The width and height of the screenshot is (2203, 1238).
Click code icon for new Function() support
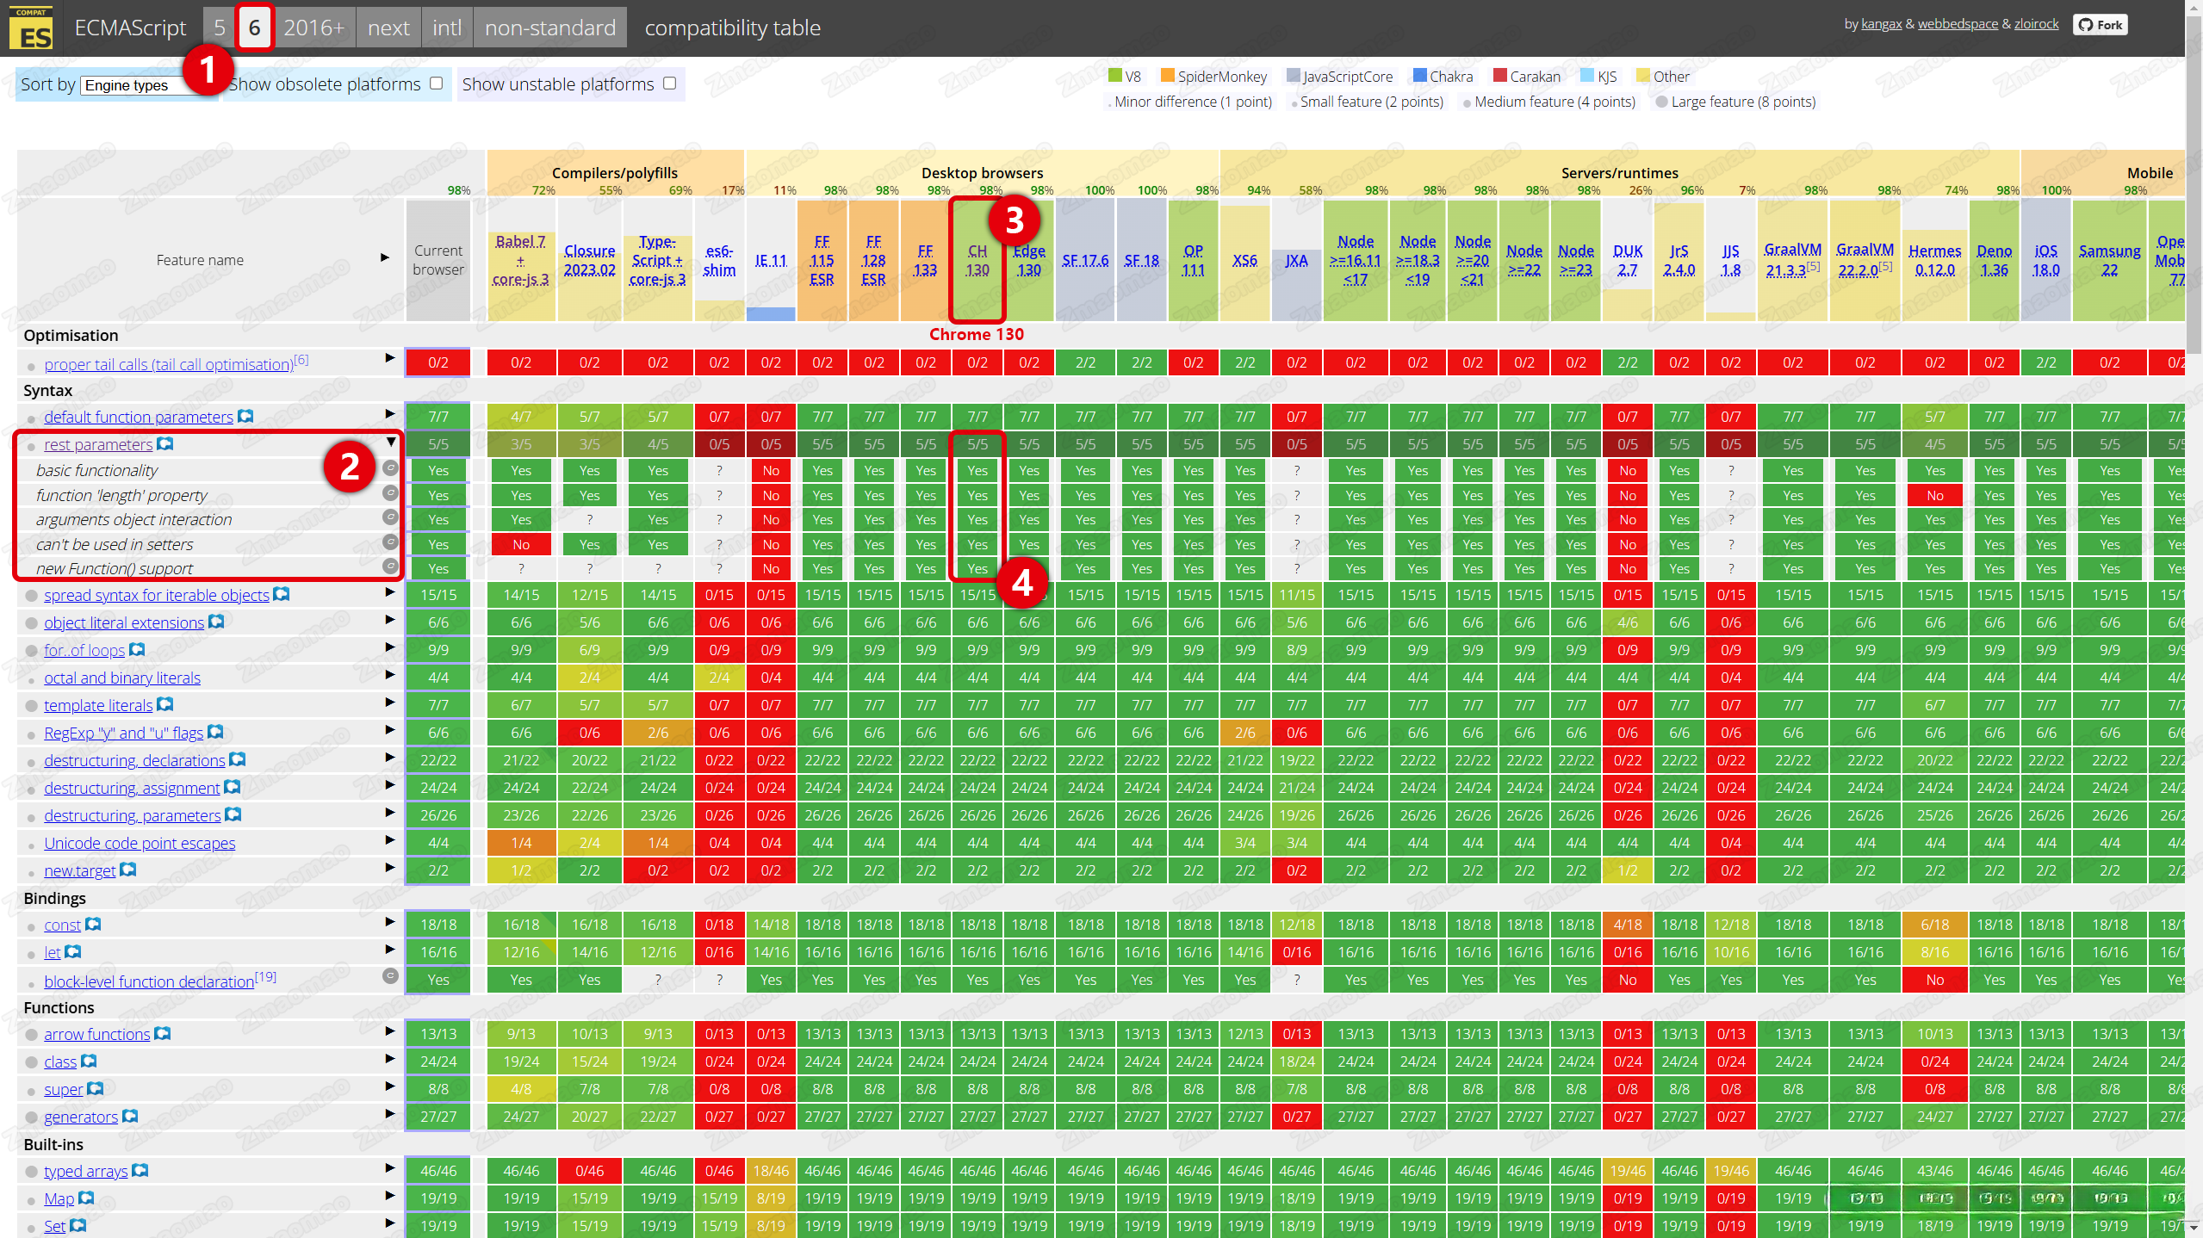[x=390, y=566]
